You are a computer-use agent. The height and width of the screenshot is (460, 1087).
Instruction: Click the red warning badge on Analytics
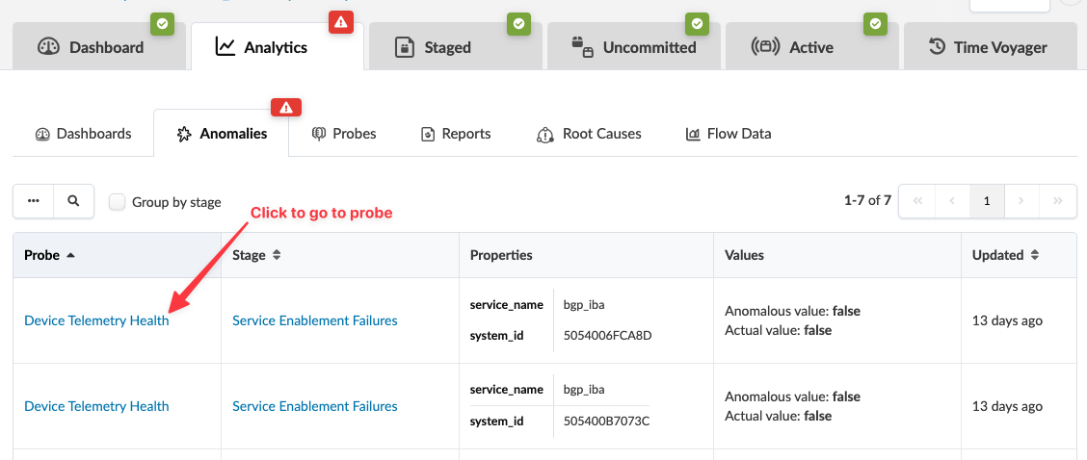click(x=341, y=22)
